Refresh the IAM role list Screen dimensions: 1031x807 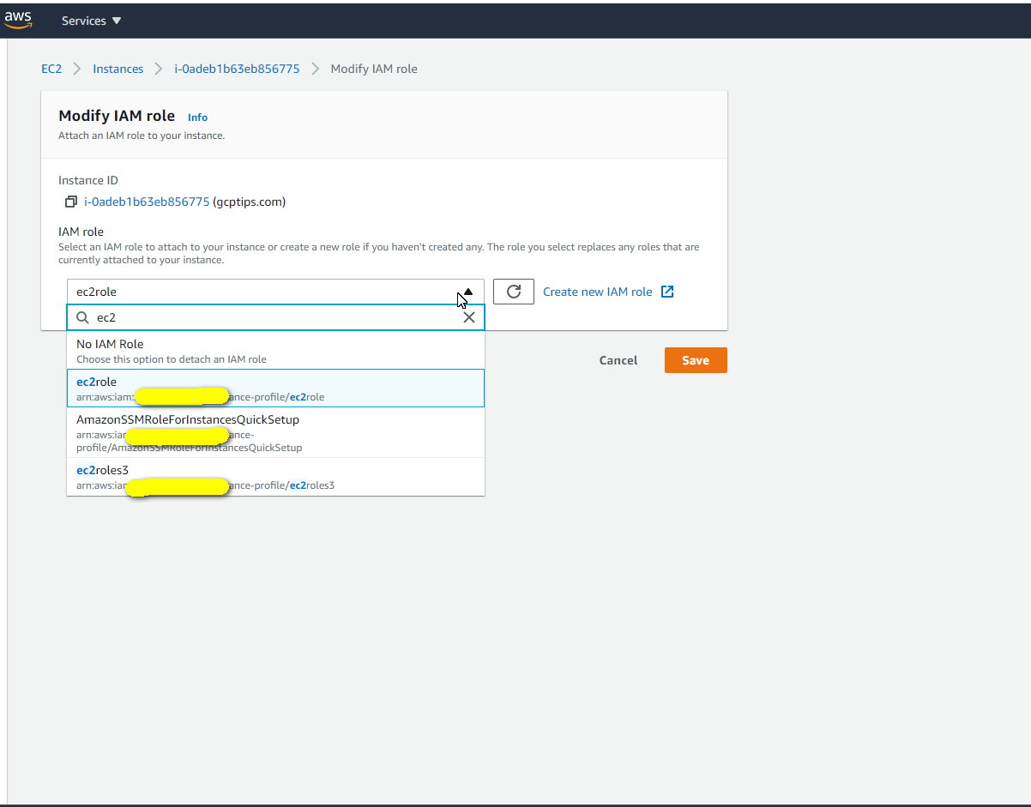pos(513,292)
